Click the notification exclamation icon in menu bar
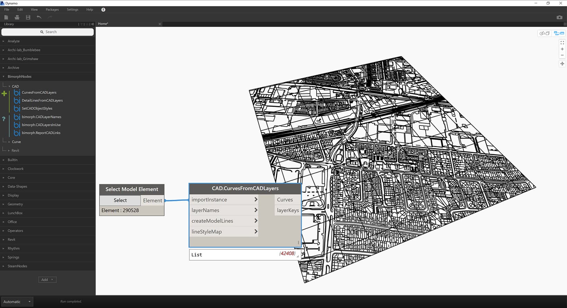This screenshot has width=567, height=308. pos(103,10)
